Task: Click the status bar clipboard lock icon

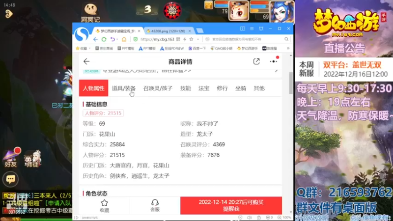Action: [x=259, y=218]
